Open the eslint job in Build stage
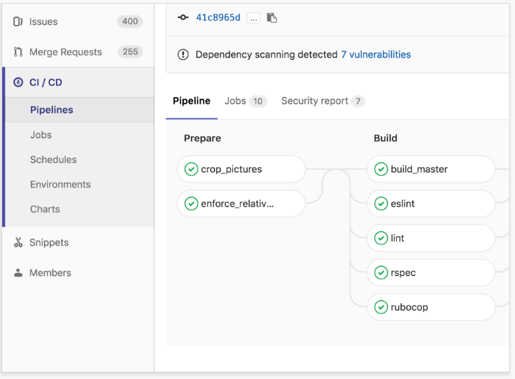 click(431, 204)
